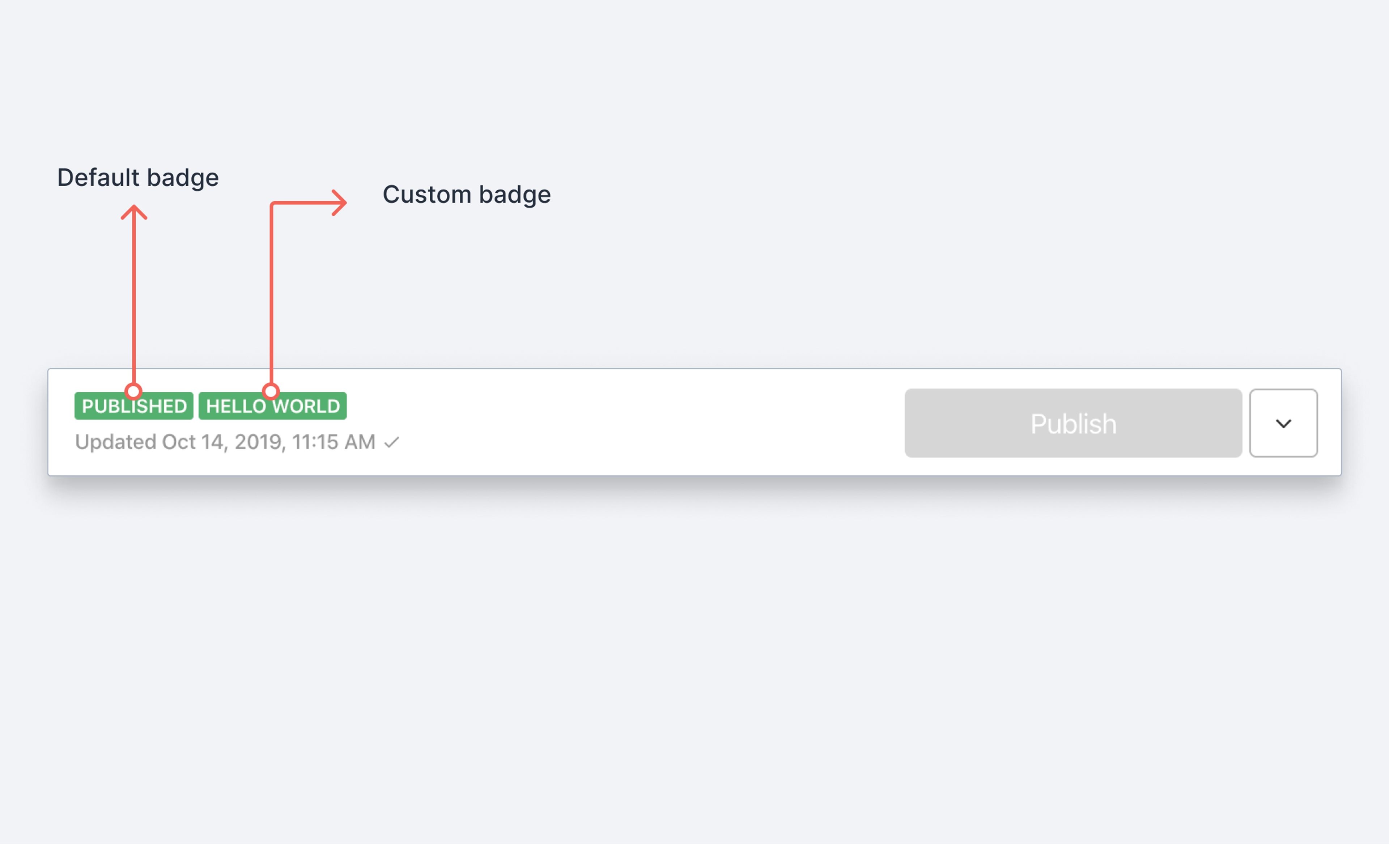Expand the chevron menu beside Publish
Viewport: 1389px width, 844px height.
1283,423
